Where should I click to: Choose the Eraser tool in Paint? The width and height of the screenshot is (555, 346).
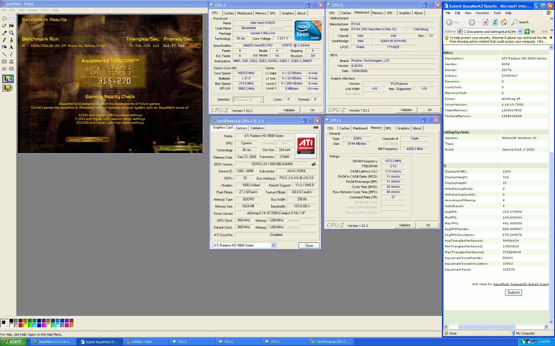4,26
